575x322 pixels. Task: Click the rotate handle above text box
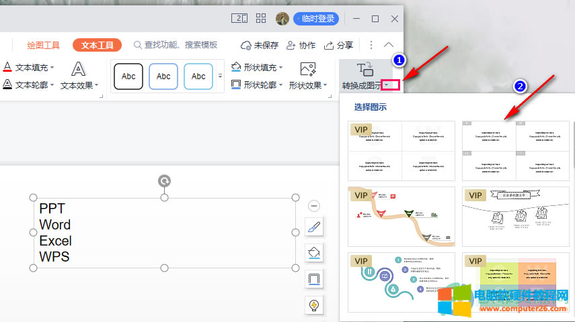click(164, 180)
